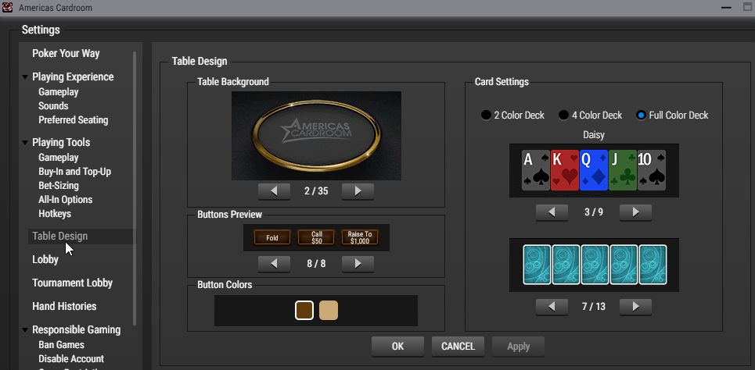The width and height of the screenshot is (755, 370).
Task: Click the CANCEL button
Action: point(458,347)
